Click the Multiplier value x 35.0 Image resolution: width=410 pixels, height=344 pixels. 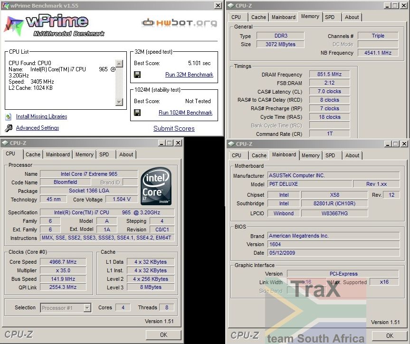click(x=63, y=270)
